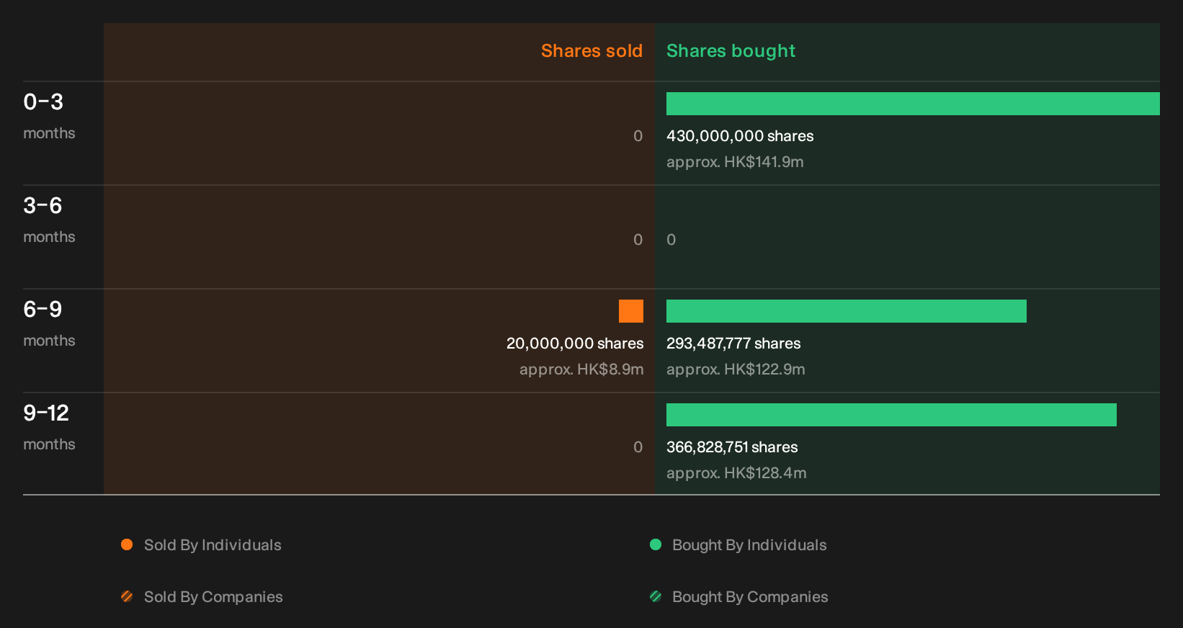Select the approx. HK$128.4m value
Viewport: 1183px width, 628px height.
coord(736,473)
